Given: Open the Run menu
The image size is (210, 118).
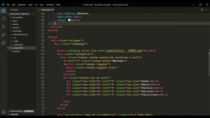Looking at the screenshot, I should (42, 5).
